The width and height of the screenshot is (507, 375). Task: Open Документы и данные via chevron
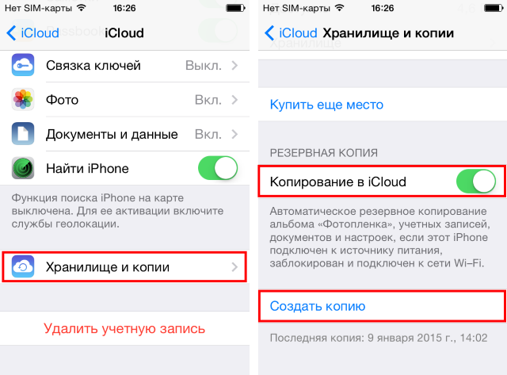tap(235, 134)
